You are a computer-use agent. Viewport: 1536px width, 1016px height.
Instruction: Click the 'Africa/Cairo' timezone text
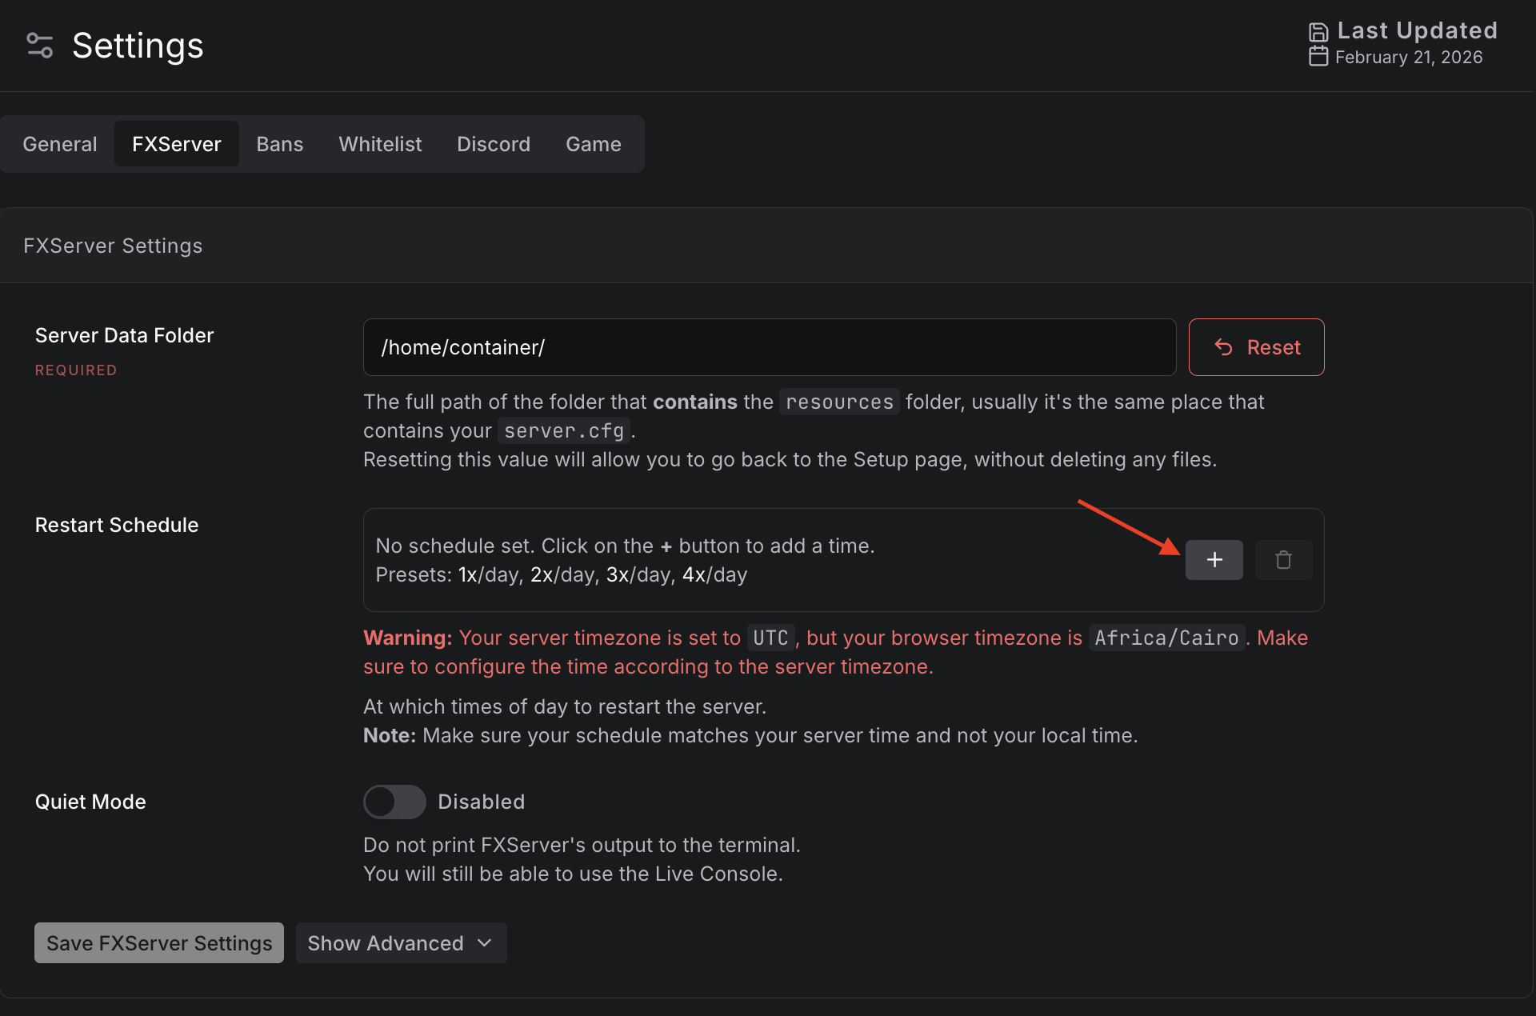pos(1166,638)
